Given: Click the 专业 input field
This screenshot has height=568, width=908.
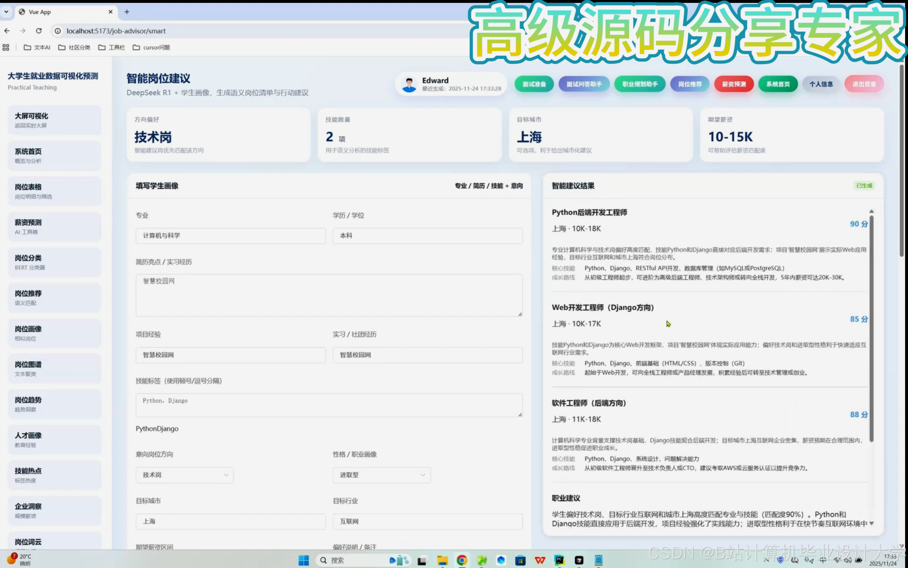Looking at the screenshot, I should tap(230, 236).
